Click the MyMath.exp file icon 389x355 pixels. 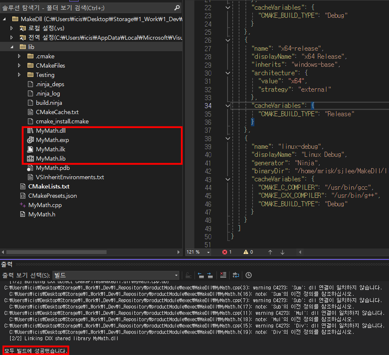click(x=30, y=140)
